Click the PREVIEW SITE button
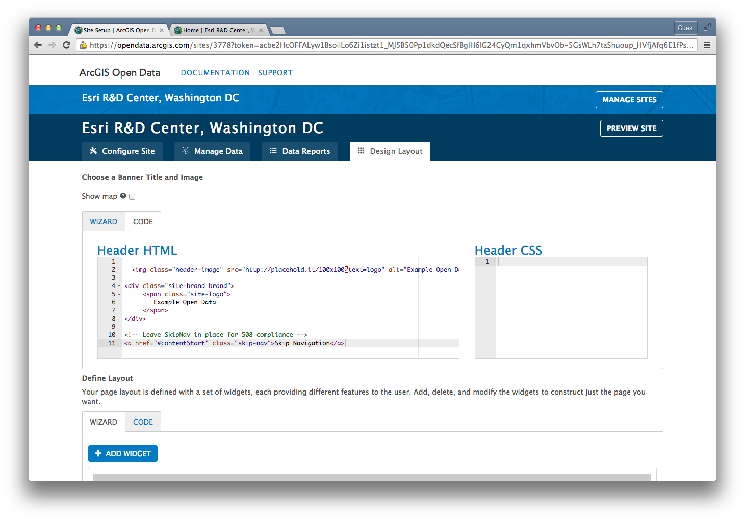Image resolution: width=745 pixels, height=521 pixels. (631, 128)
